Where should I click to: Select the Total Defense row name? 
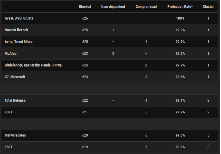point(15,100)
